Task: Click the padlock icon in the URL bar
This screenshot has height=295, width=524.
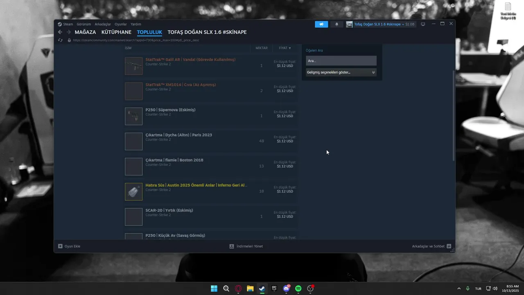Action: pos(69,40)
